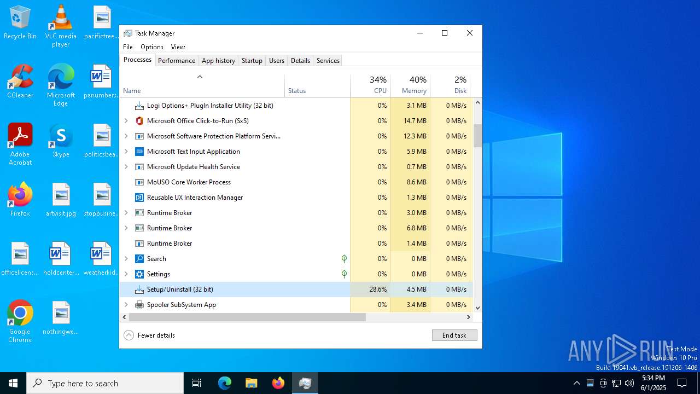Open Task View from the taskbar
700x394 pixels.
pos(197,383)
